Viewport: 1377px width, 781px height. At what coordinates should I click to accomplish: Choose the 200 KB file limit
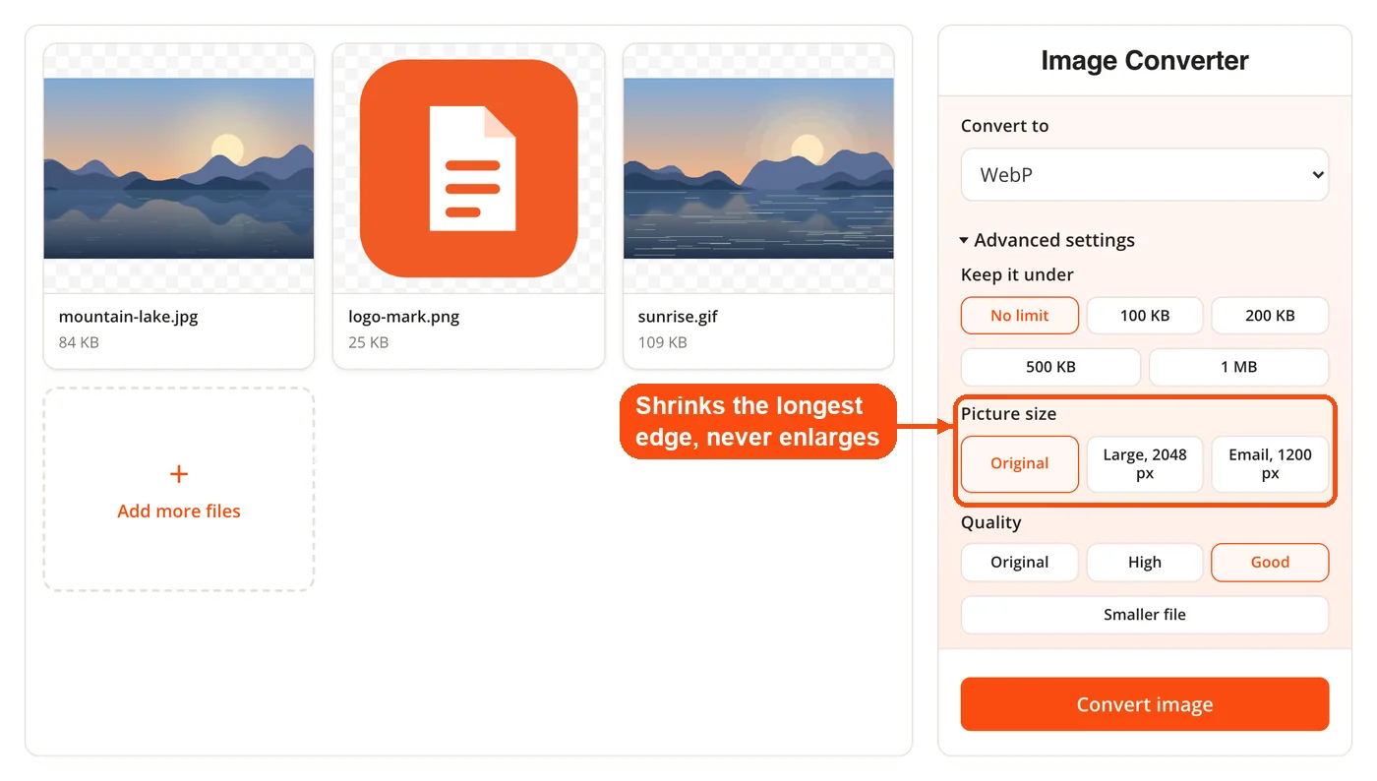tap(1270, 316)
